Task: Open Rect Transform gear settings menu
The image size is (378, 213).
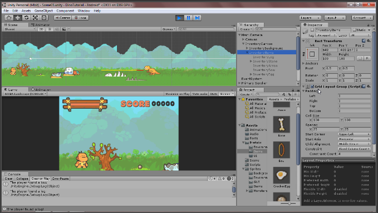Action: (x=369, y=41)
